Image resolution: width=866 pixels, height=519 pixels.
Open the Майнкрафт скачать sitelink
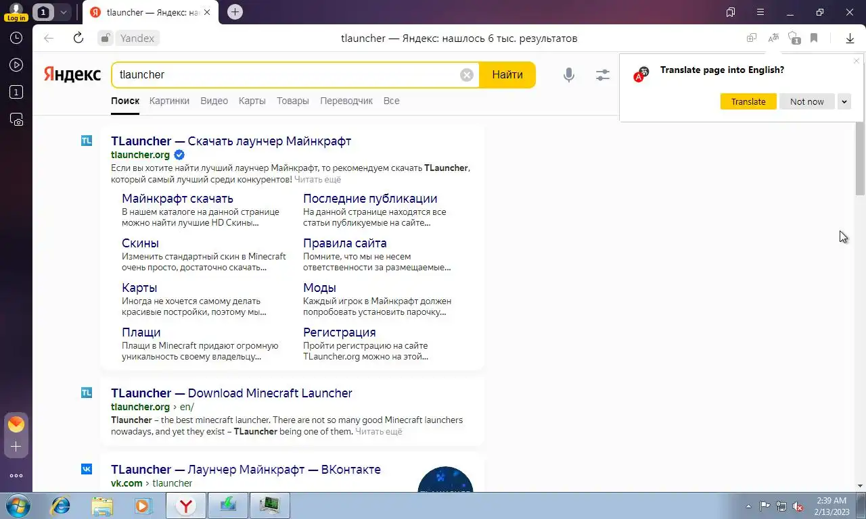[x=177, y=199]
